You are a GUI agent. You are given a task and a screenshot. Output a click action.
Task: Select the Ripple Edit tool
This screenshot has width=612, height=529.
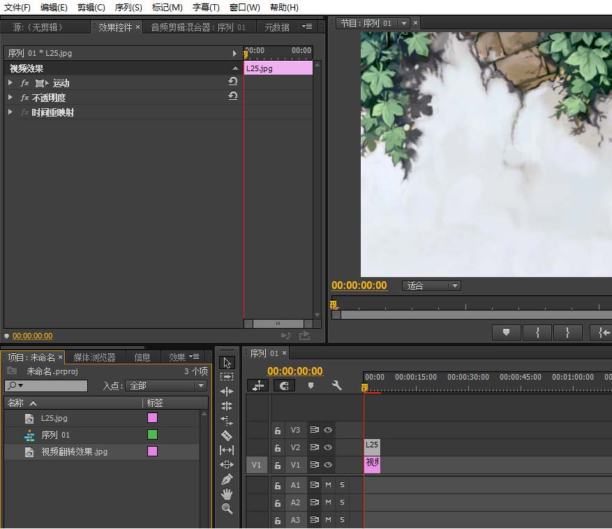[x=227, y=392]
